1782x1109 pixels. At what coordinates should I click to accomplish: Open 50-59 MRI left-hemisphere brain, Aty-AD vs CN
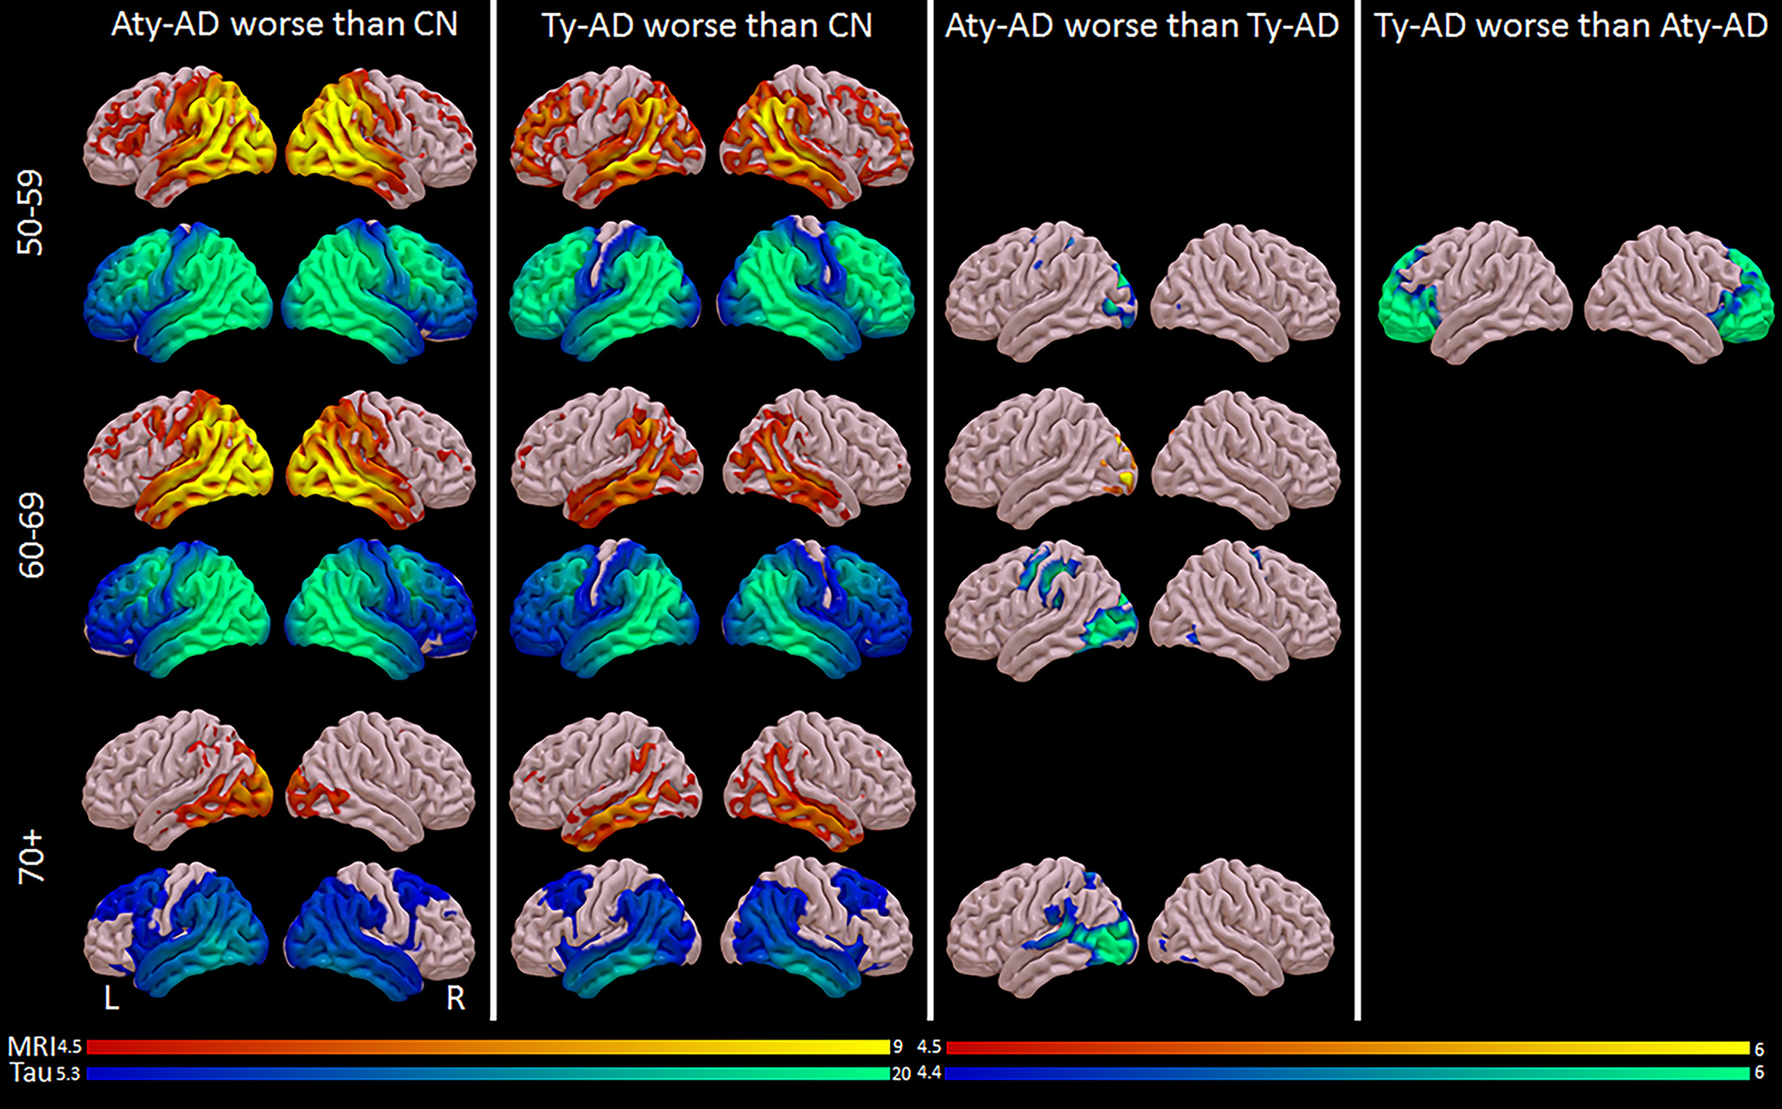coord(179,136)
